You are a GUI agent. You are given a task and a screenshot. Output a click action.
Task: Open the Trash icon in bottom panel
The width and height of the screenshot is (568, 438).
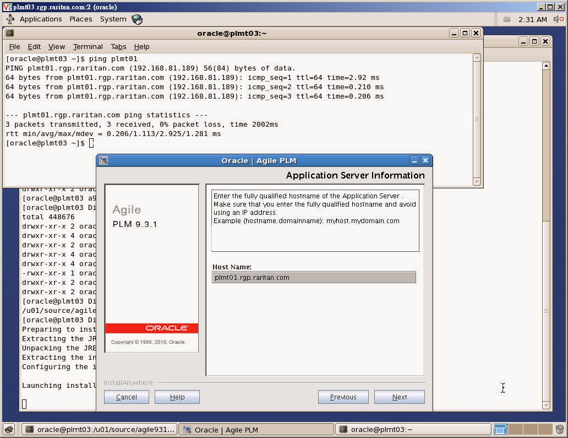pyautogui.click(x=560, y=430)
